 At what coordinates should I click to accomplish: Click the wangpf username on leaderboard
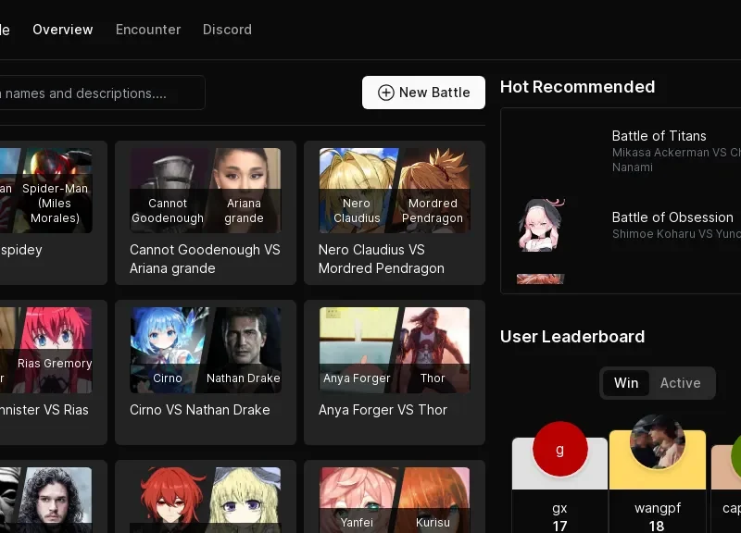click(658, 508)
